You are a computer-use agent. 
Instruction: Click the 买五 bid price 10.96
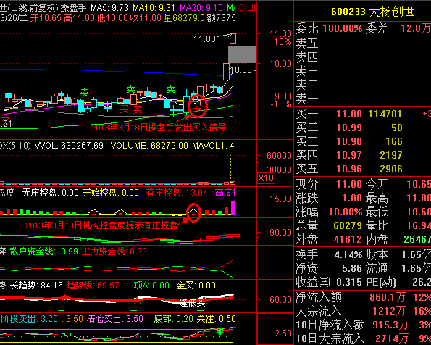tap(349, 169)
